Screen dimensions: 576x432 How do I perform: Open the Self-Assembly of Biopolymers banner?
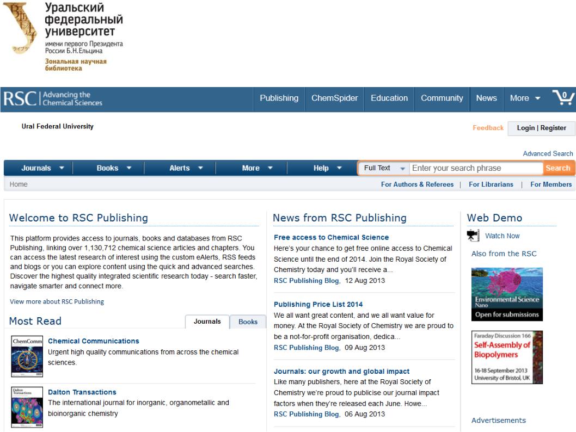[x=507, y=357]
